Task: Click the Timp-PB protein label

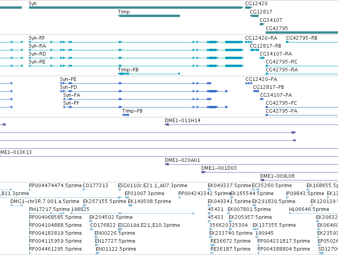Action: coord(132,111)
